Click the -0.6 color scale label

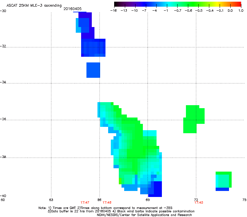(188, 11)
